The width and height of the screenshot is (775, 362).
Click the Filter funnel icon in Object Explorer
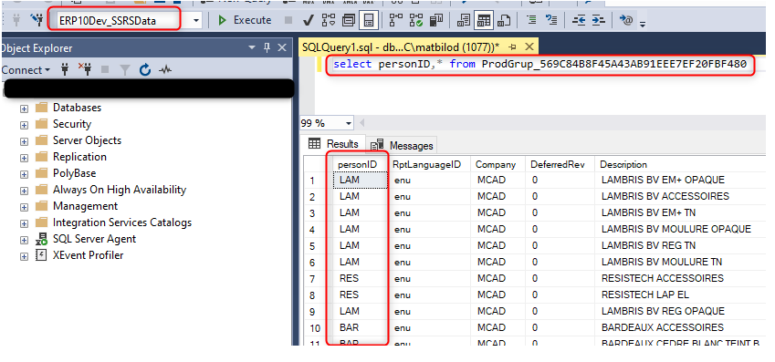[x=124, y=70]
